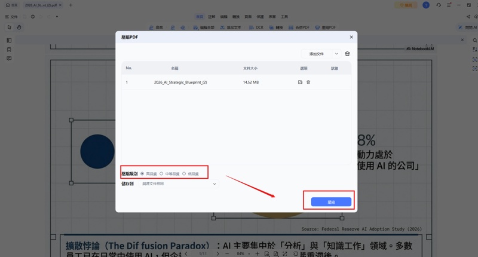Screen dimensions: 478x257
Task: Click the 14.52 MB file size cell
Action: pyautogui.click(x=250, y=82)
